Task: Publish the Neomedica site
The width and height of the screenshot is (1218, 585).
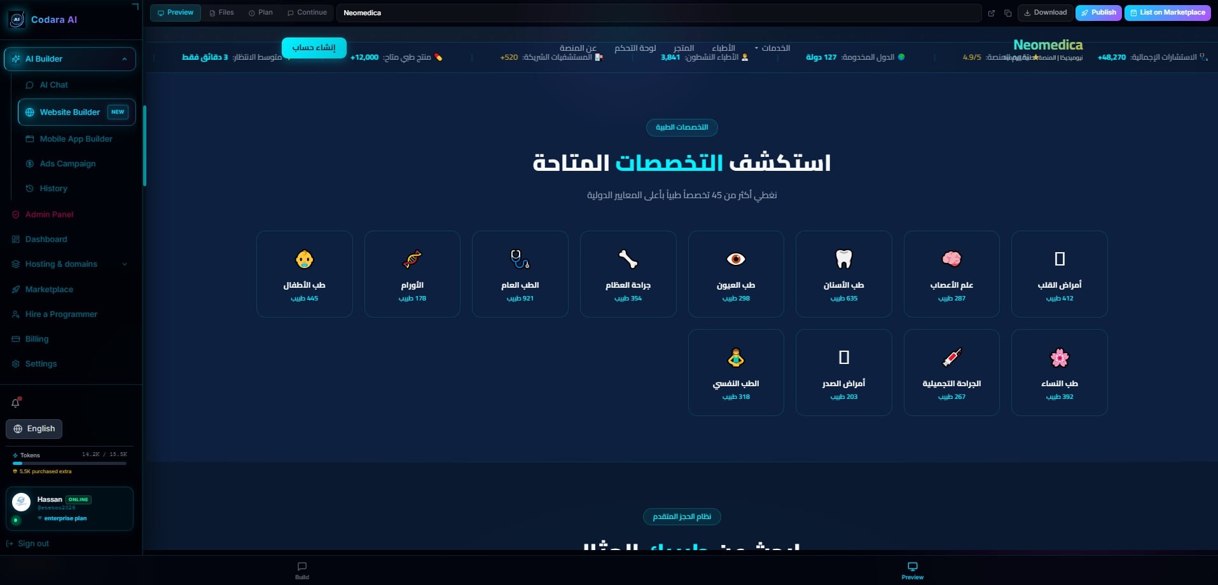Action: click(x=1098, y=12)
